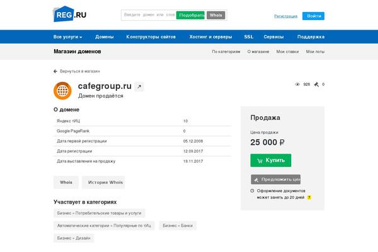
Task: Click the date 12.09.2017
Action: tap(193, 151)
